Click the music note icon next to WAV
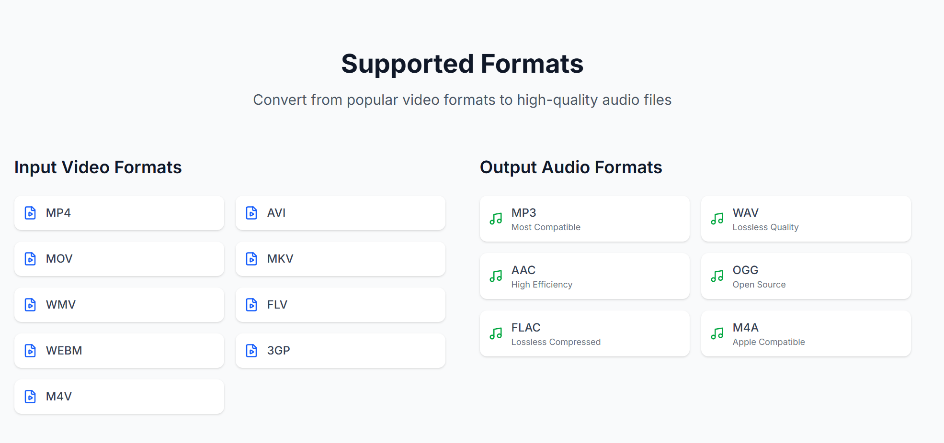Image resolution: width=944 pixels, height=443 pixels. coord(717,219)
